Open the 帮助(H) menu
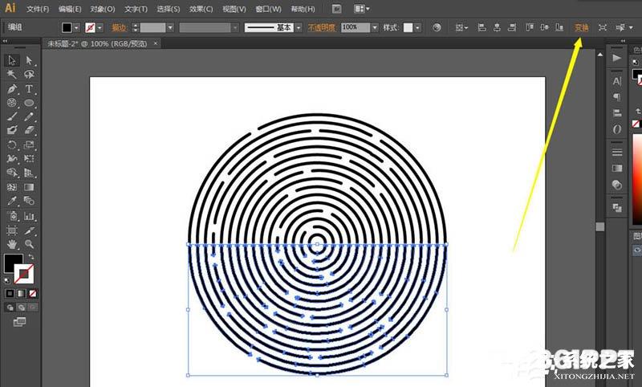The width and height of the screenshot is (642, 387). pyautogui.click(x=303, y=9)
